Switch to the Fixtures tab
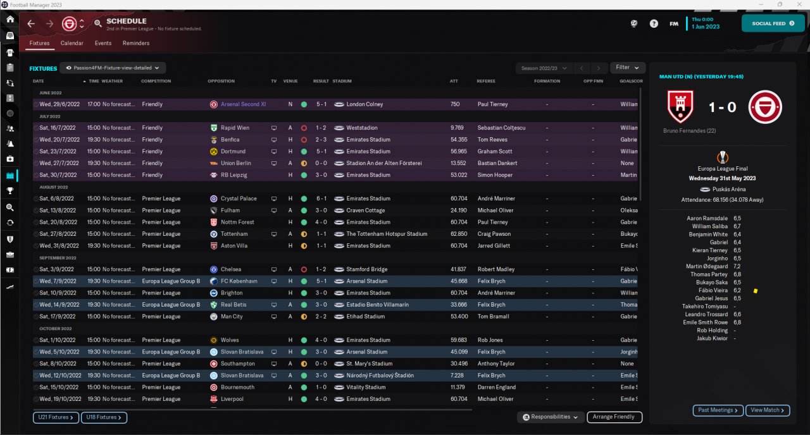 point(39,44)
